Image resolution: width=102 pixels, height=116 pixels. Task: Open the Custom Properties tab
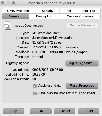pyautogui.click(x=80, y=16)
